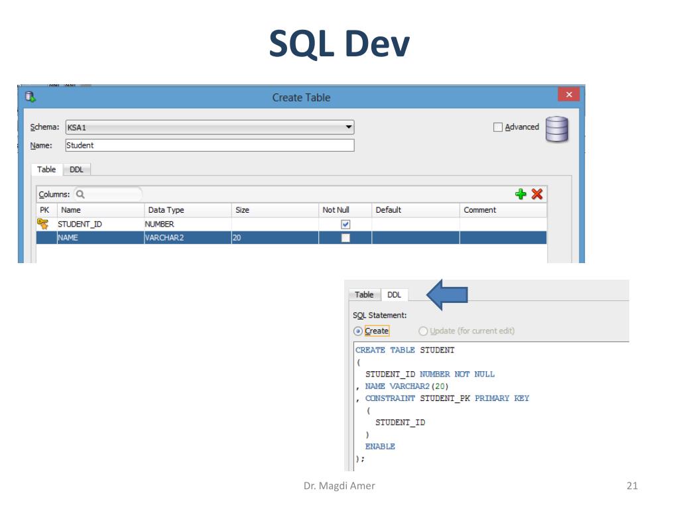Open the Schema KSA1 dropdown

[348, 127]
